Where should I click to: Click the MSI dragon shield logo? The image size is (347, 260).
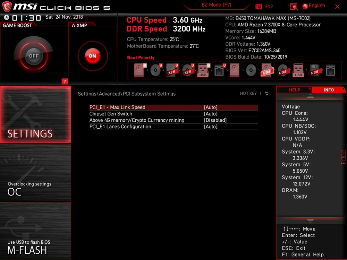[7, 7]
